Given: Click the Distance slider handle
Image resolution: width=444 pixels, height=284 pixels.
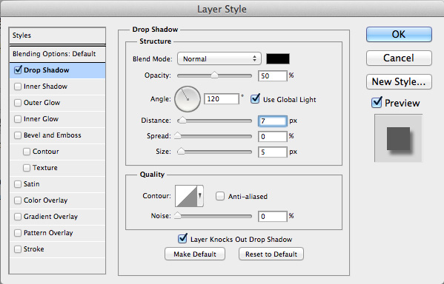Looking at the screenshot, I should point(182,120).
